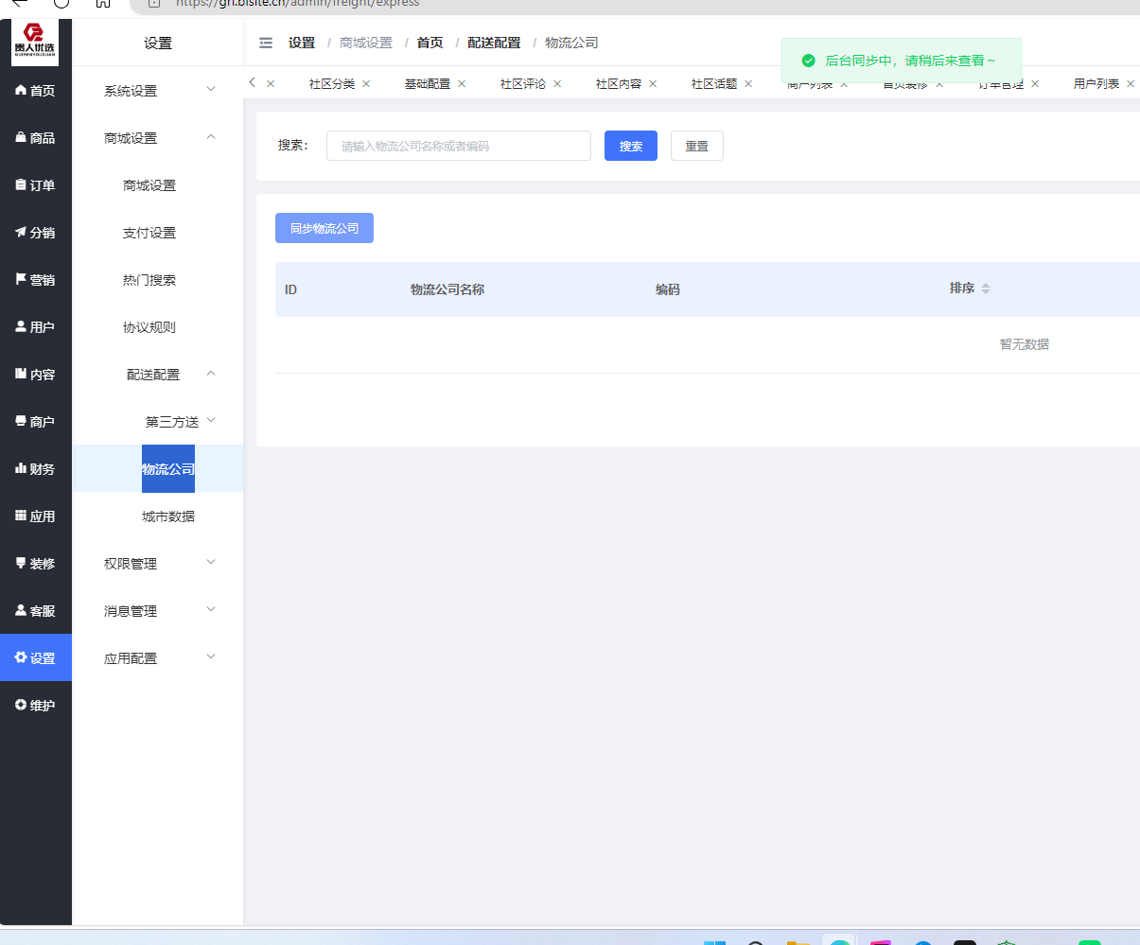Expand the 第三方送 submenu
The width and height of the screenshot is (1140, 945).
click(x=180, y=422)
